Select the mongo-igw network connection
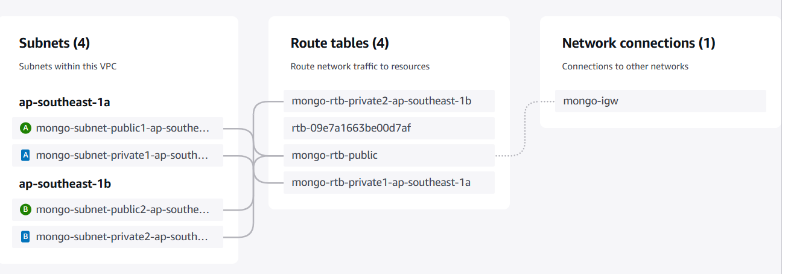The height and width of the screenshot is (274, 788). point(661,101)
